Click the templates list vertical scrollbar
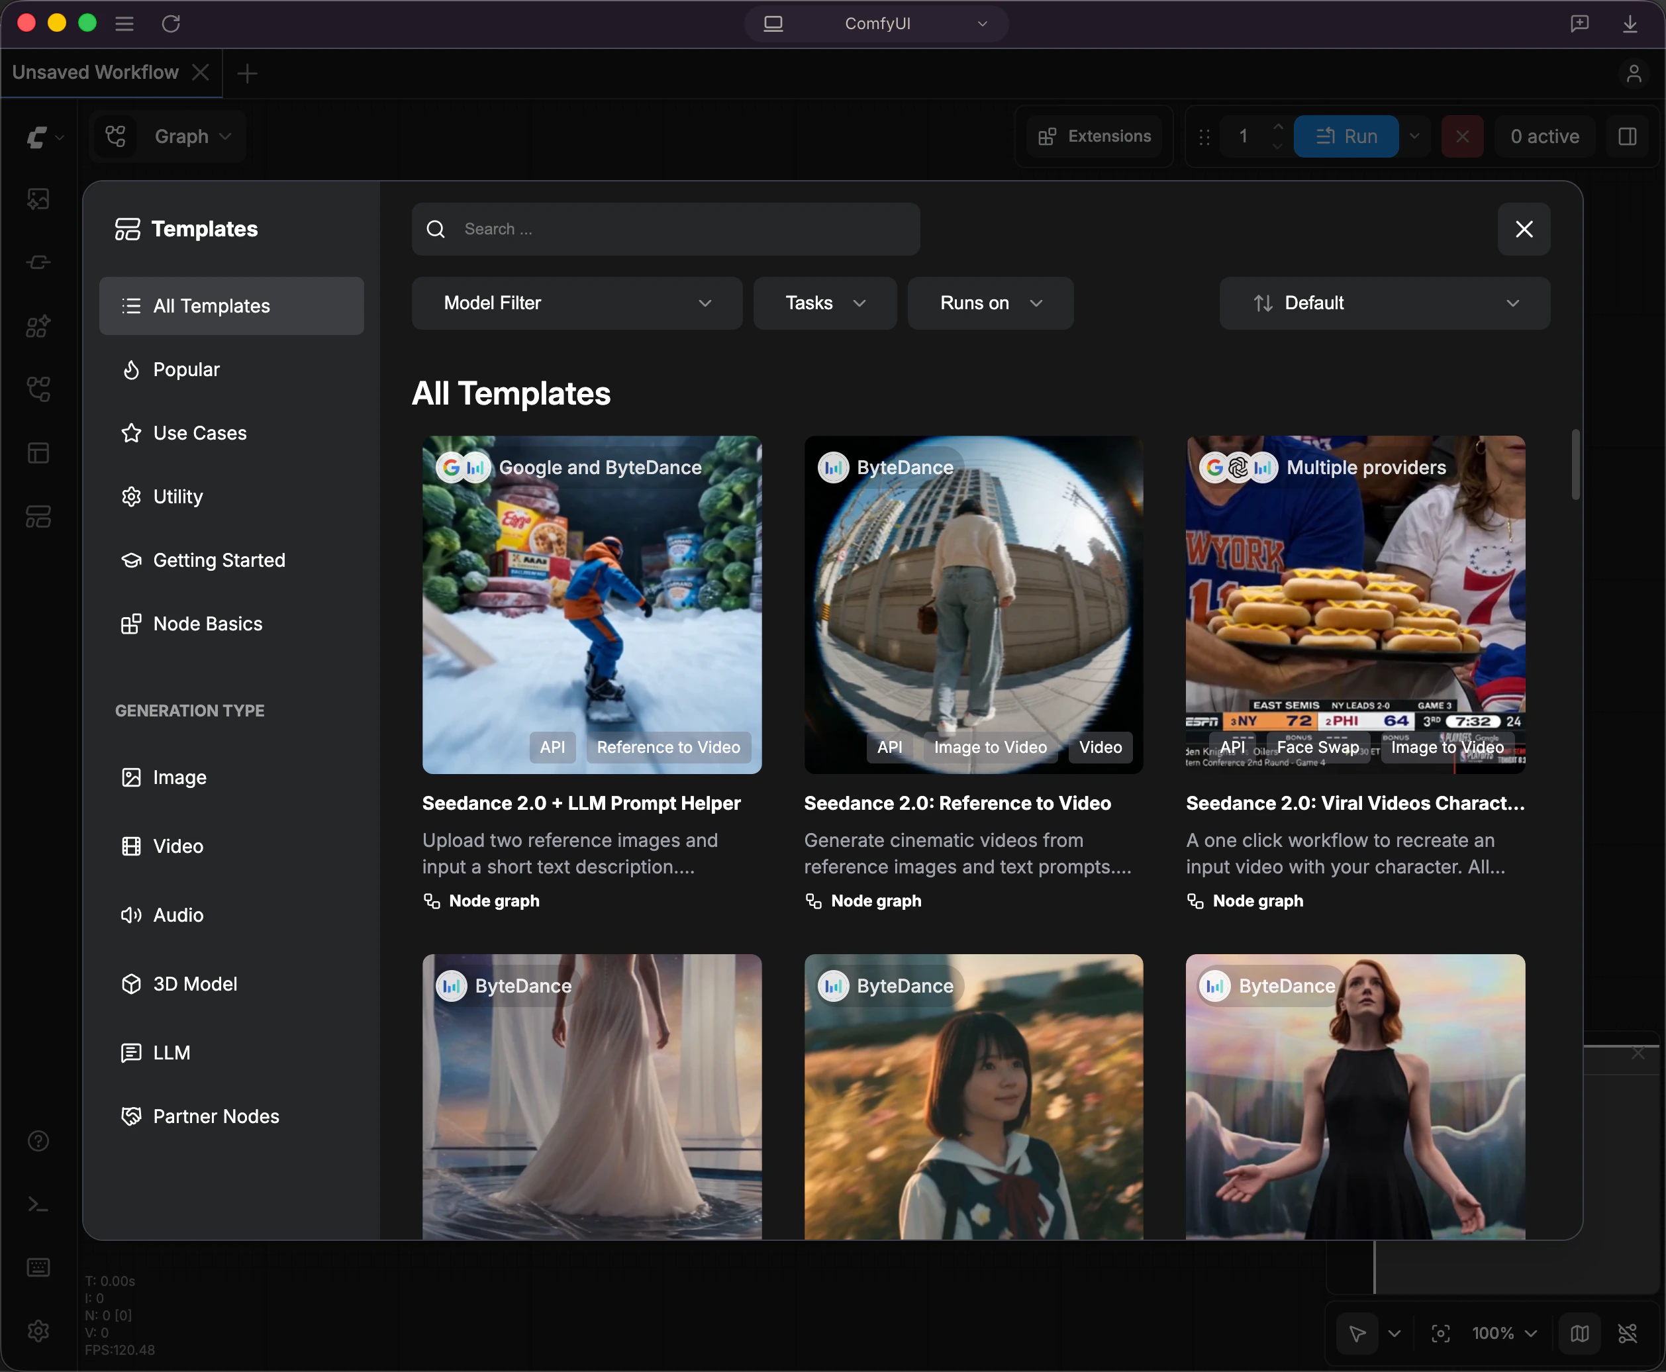The height and width of the screenshot is (1372, 1666). (1575, 465)
